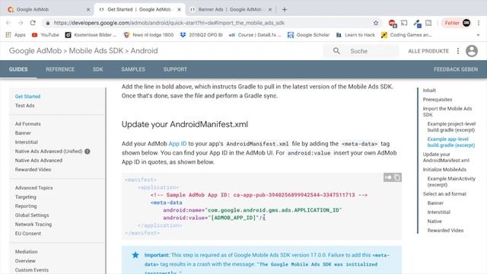This screenshot has height=274, width=487.
Task: Open the Course Data8.1x bookmark
Action: point(255,35)
